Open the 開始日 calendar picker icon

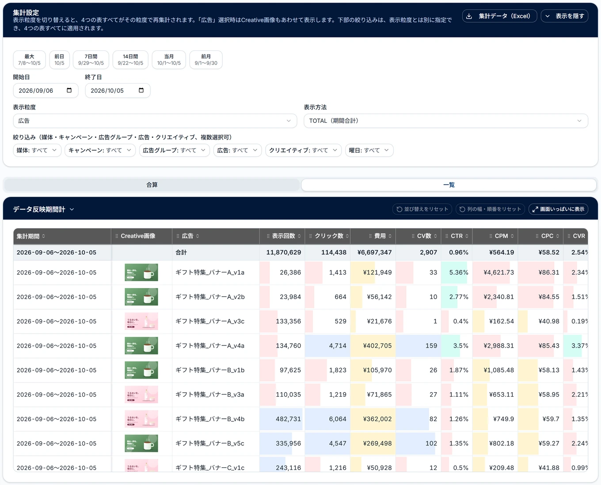(x=69, y=91)
